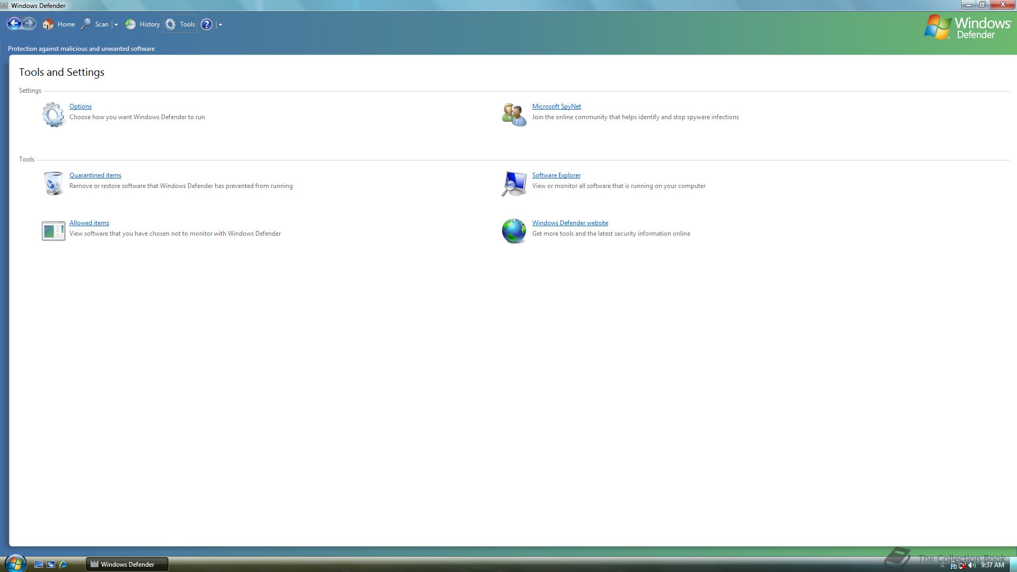The width and height of the screenshot is (1017, 572).
Task: Launch Internet Explorer from Quick Launch
Action: [63, 565]
